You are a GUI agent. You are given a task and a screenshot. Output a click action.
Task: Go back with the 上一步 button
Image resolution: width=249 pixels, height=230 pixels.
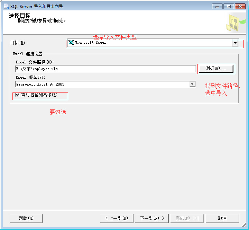click(x=117, y=218)
